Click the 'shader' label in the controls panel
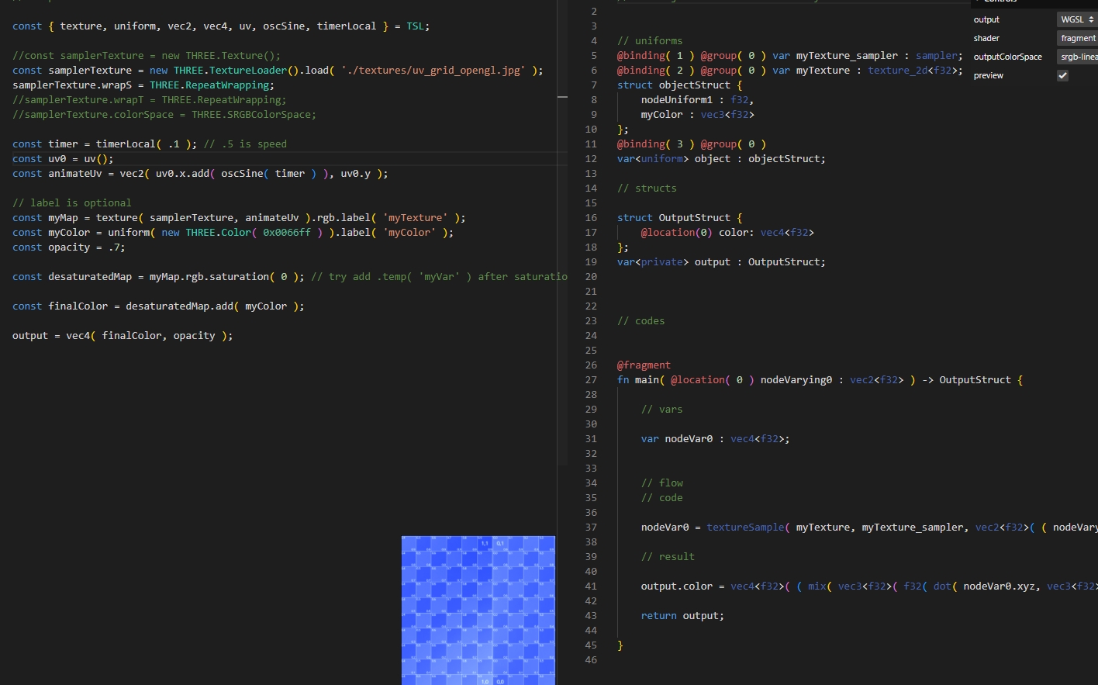Viewport: 1098px width, 685px height. coord(986,38)
